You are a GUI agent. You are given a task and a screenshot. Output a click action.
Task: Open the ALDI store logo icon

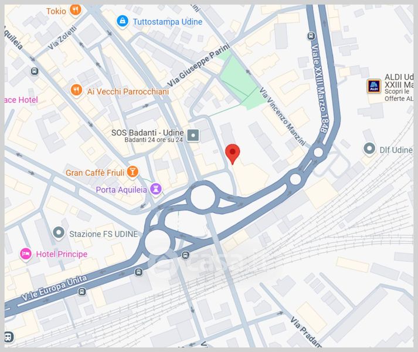point(374,86)
